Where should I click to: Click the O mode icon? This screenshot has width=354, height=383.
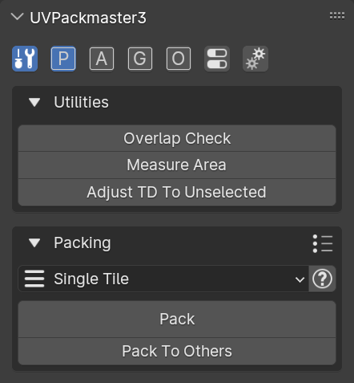pyautogui.click(x=179, y=59)
